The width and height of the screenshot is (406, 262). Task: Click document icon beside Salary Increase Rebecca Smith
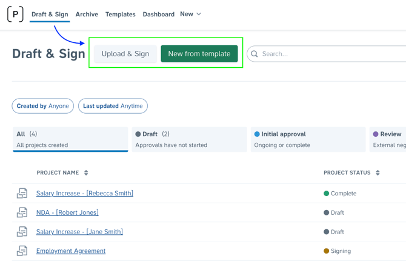[x=22, y=194]
